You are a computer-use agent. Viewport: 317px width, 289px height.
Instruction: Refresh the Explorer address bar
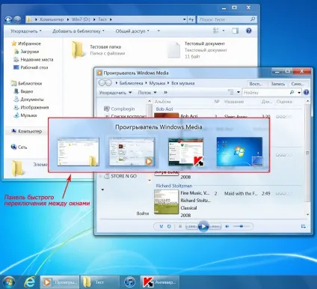[191, 19]
